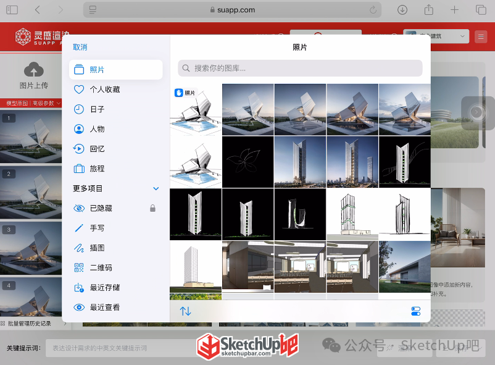
Task: Click the eye icon for 最近查看
Action: (x=79, y=308)
